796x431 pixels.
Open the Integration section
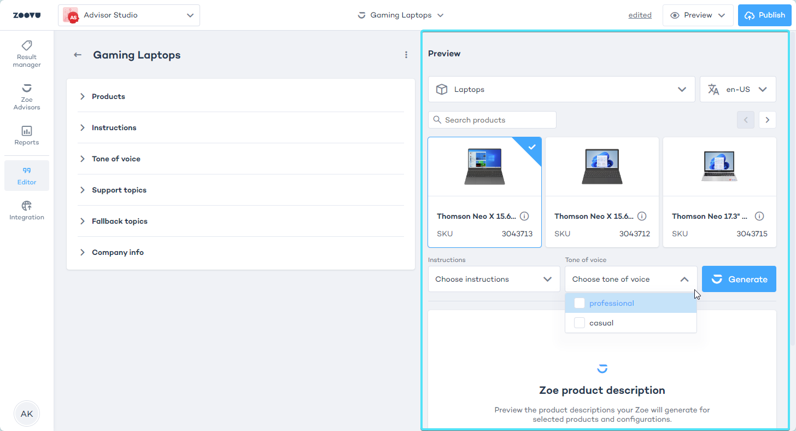(26, 210)
